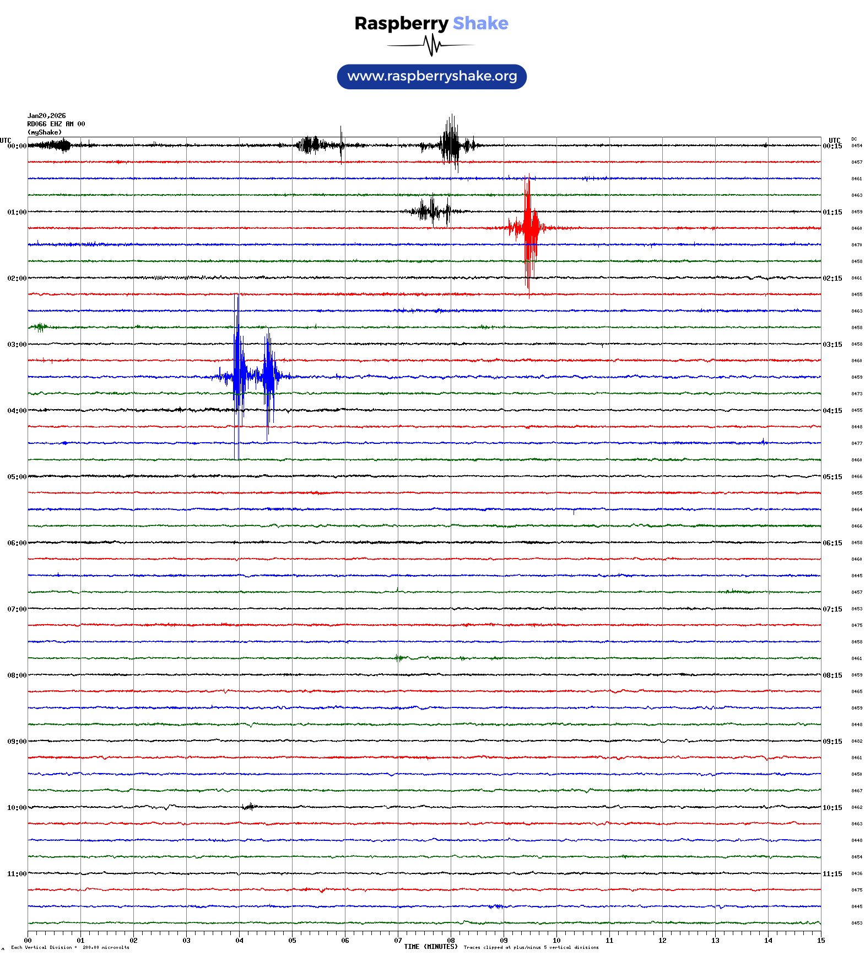Click the Raspberry Shake logo text
This screenshot has height=955, width=865.
click(x=431, y=23)
